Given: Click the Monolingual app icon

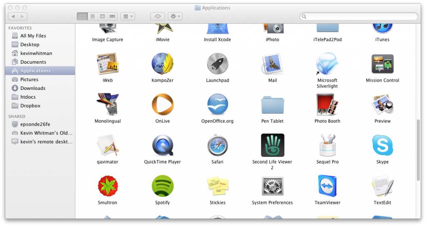Looking at the screenshot, I should [x=108, y=104].
